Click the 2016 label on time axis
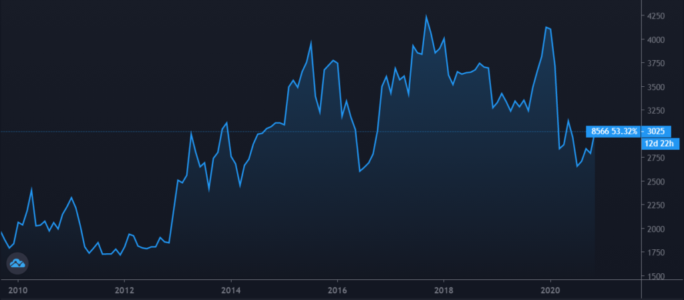The height and width of the screenshot is (300, 684). click(337, 289)
